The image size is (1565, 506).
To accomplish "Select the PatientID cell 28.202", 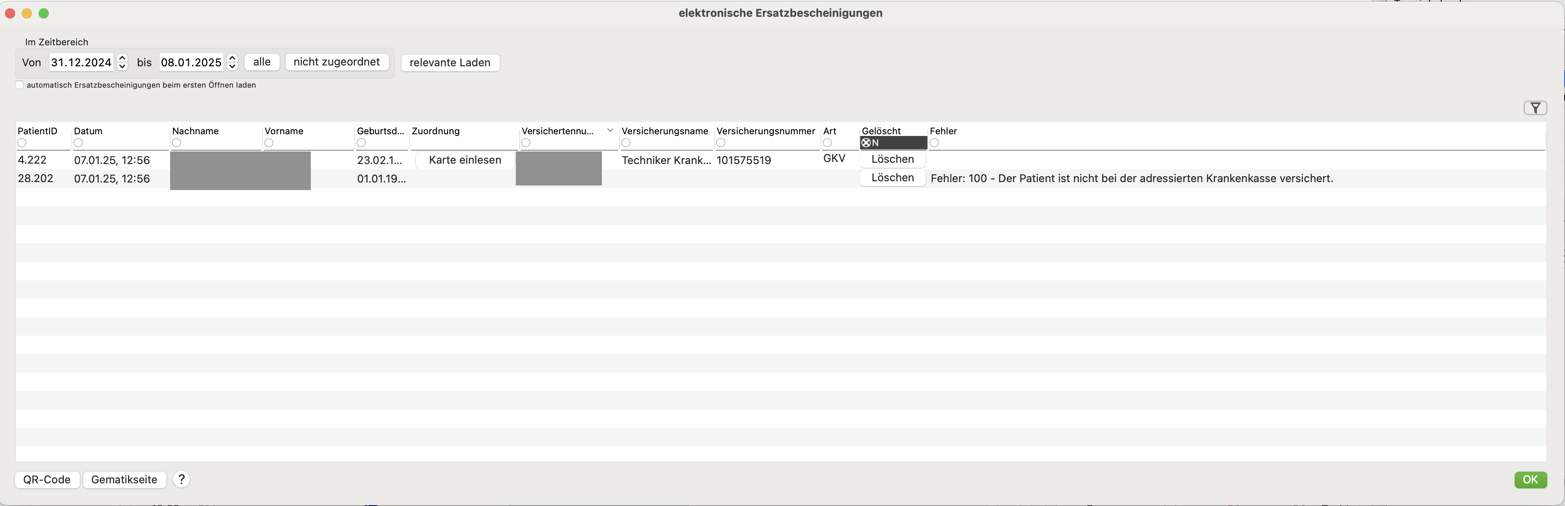I will 35,178.
